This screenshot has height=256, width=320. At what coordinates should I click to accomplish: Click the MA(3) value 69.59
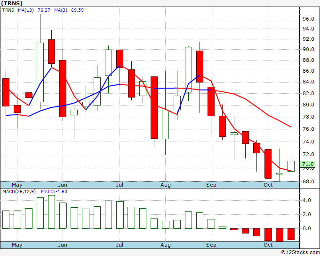click(x=77, y=10)
